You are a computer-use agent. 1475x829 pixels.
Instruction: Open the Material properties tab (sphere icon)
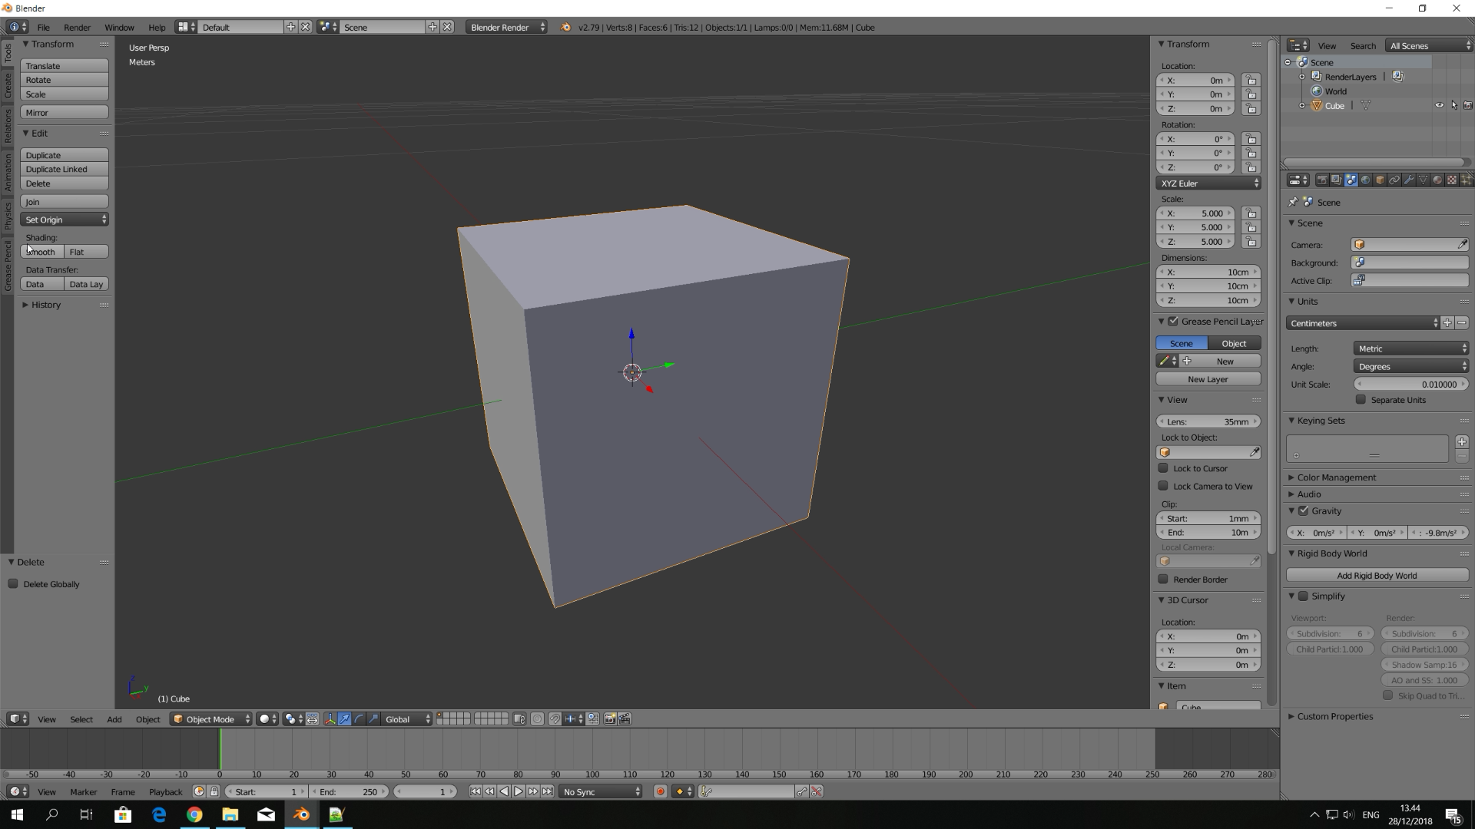[1437, 180]
